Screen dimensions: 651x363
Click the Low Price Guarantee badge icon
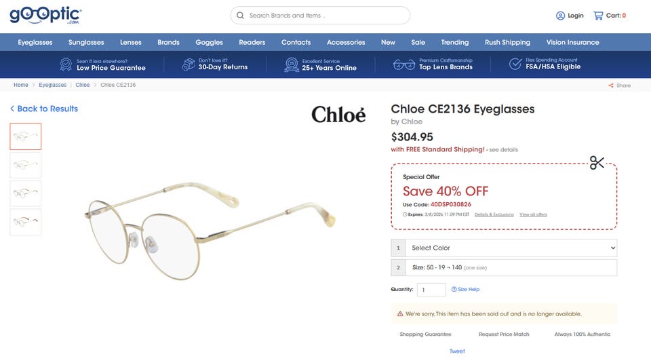(x=66, y=64)
